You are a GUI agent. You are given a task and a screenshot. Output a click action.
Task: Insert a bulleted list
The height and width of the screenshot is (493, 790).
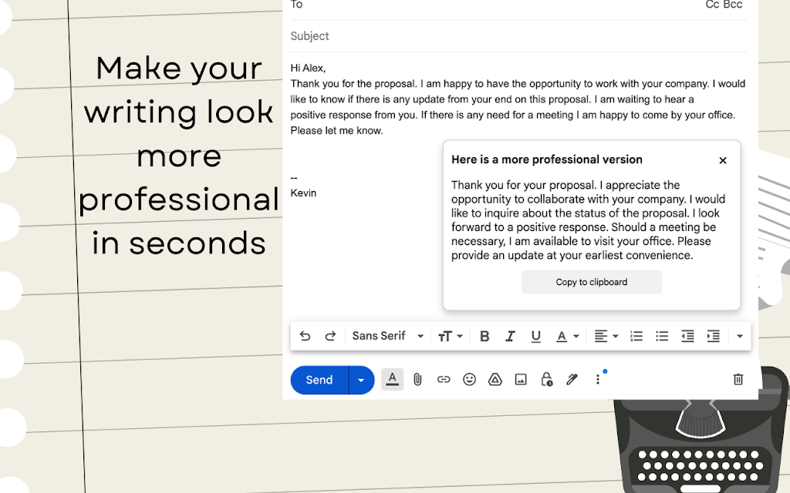[x=662, y=336]
